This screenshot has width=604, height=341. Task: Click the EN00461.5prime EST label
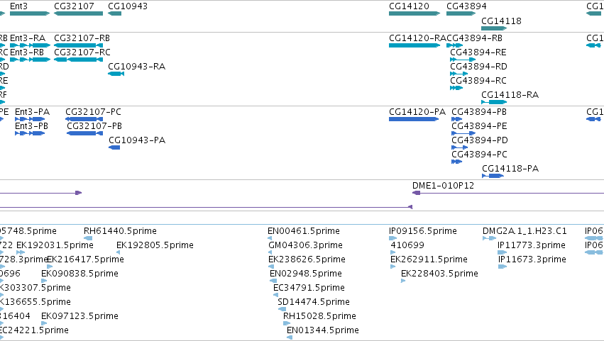pyautogui.click(x=304, y=231)
